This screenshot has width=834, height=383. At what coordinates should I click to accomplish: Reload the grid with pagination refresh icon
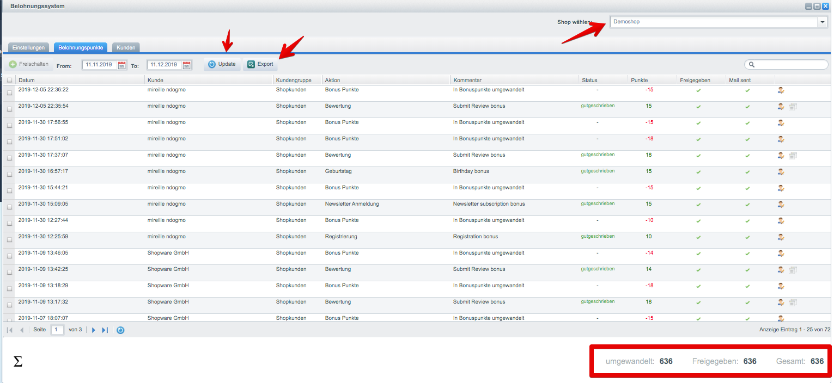pyautogui.click(x=120, y=330)
